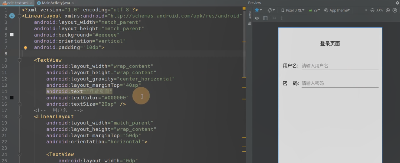Screen dimensions: 400x163
Task: Click the 33% zoom level label
Action: coord(379,10)
